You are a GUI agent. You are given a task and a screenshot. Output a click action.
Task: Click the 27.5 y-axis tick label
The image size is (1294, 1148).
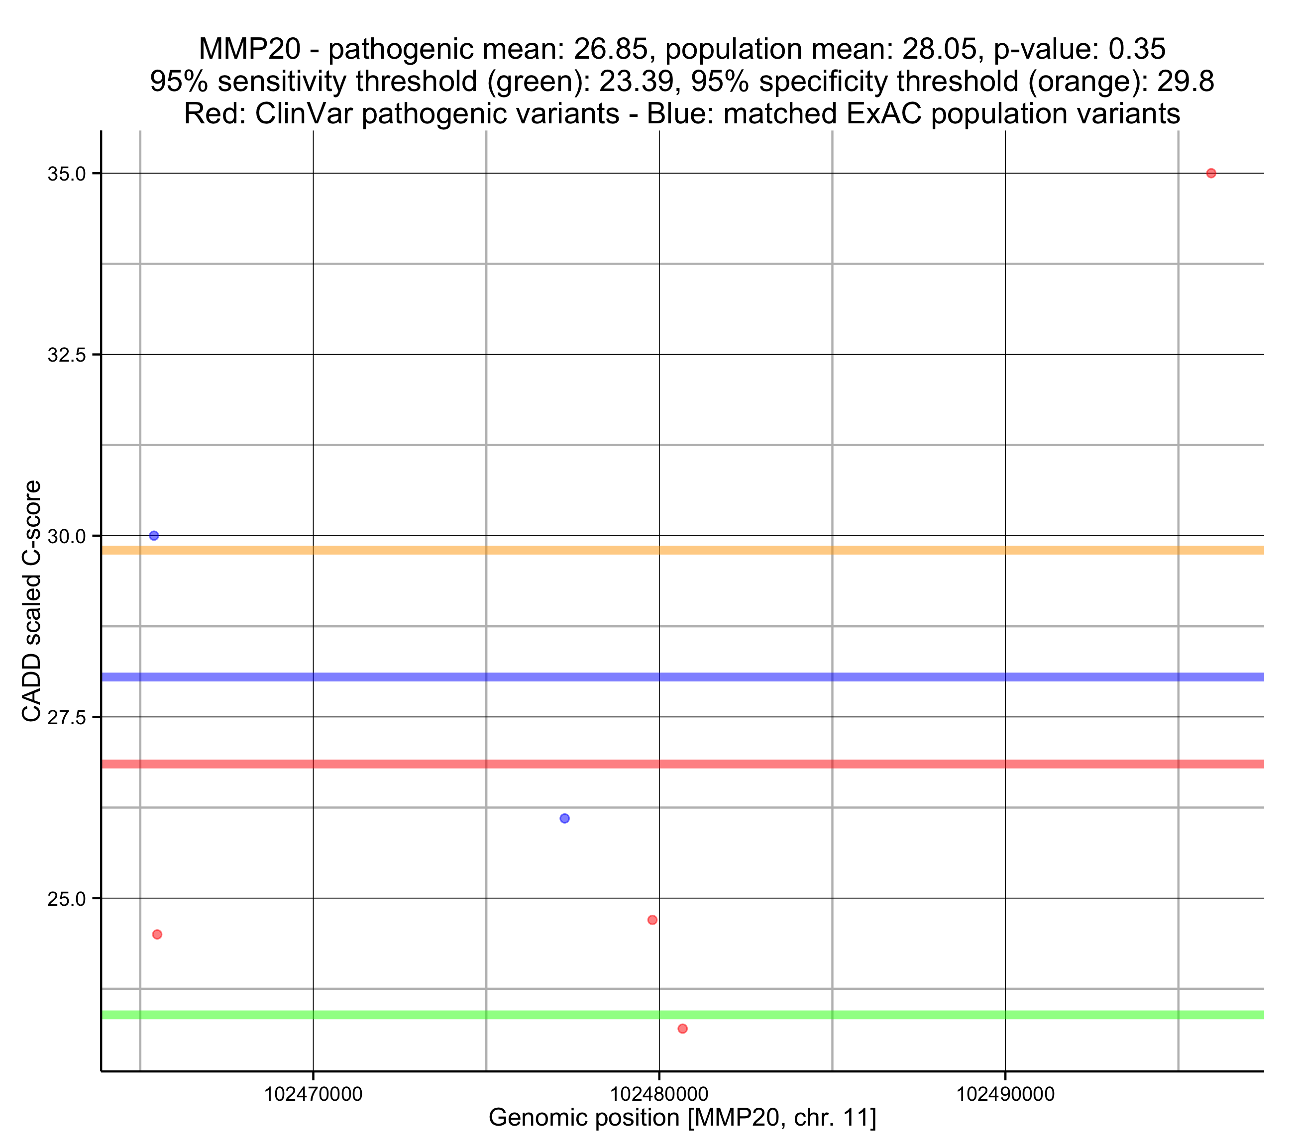67,718
